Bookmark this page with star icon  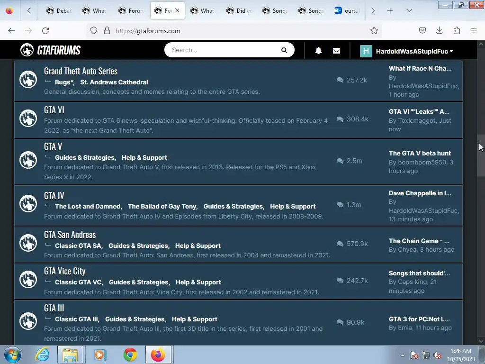374,30
